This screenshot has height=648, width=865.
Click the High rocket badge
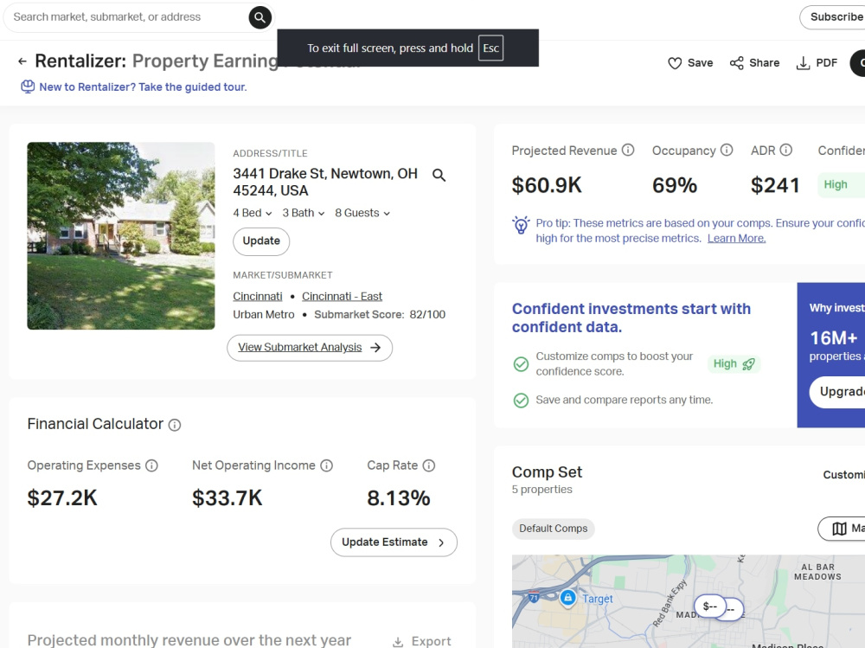tap(734, 364)
